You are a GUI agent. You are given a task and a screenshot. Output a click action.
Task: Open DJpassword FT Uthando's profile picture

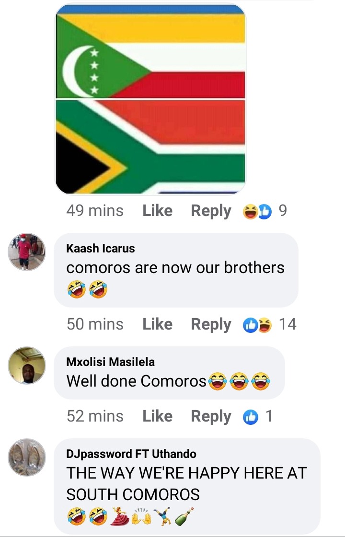click(27, 457)
